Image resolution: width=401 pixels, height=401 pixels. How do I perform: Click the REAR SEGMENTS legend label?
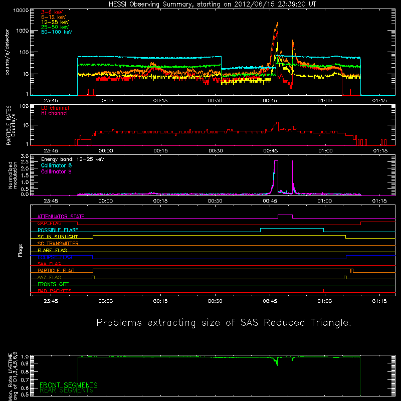[x=67, y=390]
